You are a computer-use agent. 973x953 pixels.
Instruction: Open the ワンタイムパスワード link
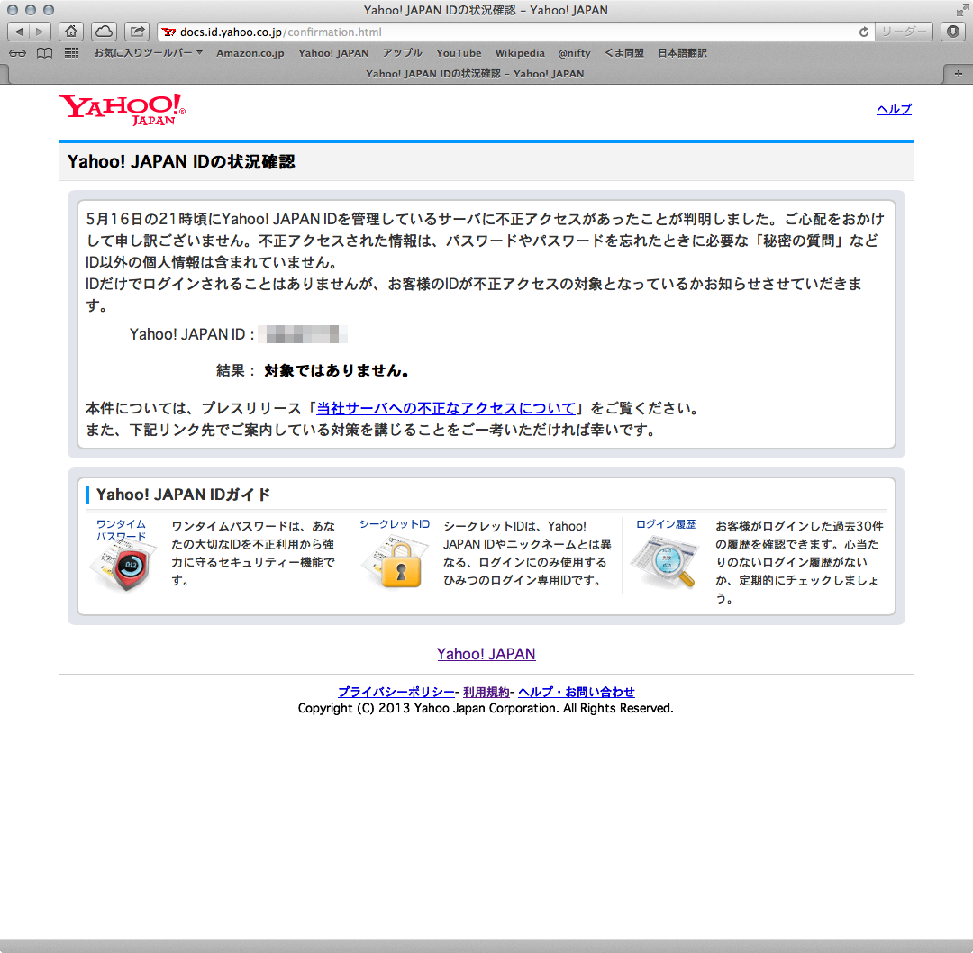[x=121, y=531]
